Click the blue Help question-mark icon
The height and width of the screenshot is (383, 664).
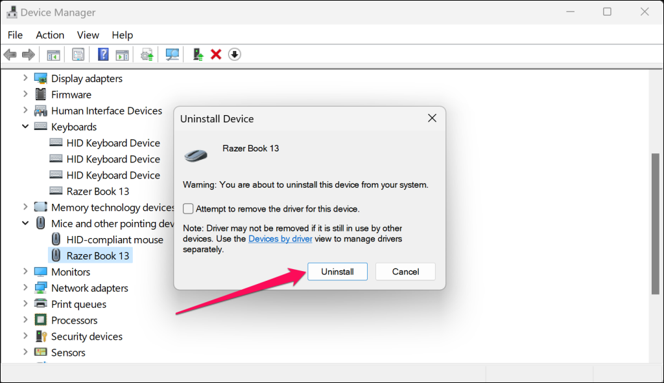tap(102, 55)
